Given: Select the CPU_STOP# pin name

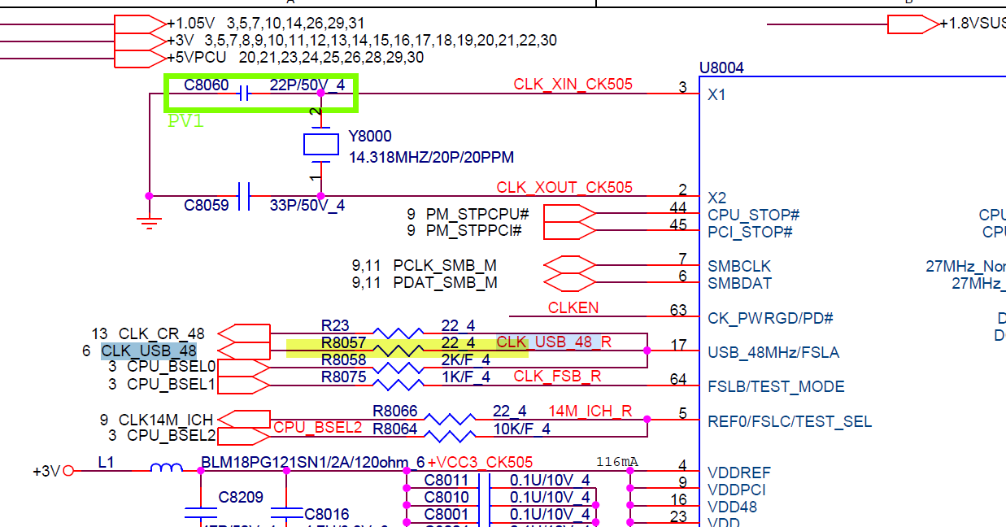Looking at the screenshot, I should 754,215.
